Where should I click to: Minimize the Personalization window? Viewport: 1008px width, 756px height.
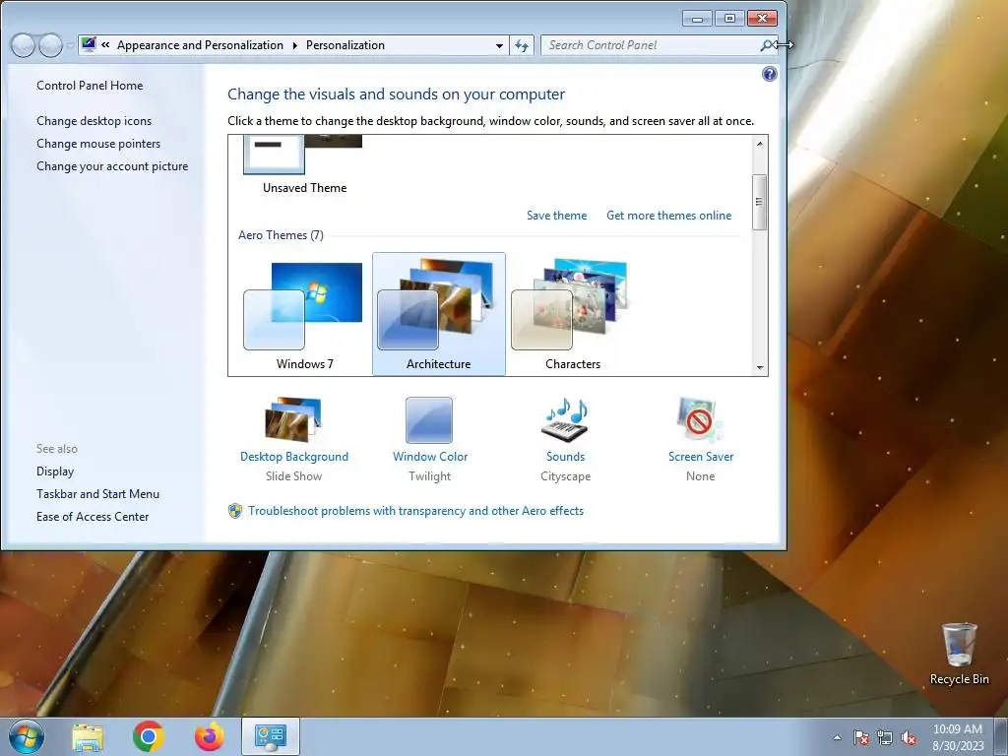(697, 19)
